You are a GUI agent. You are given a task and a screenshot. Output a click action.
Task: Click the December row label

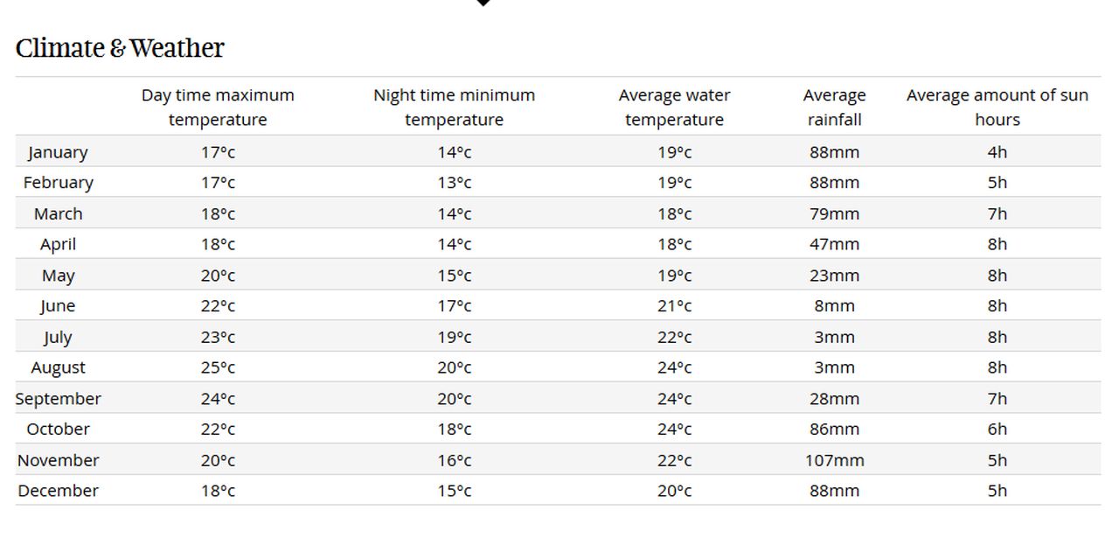click(58, 491)
